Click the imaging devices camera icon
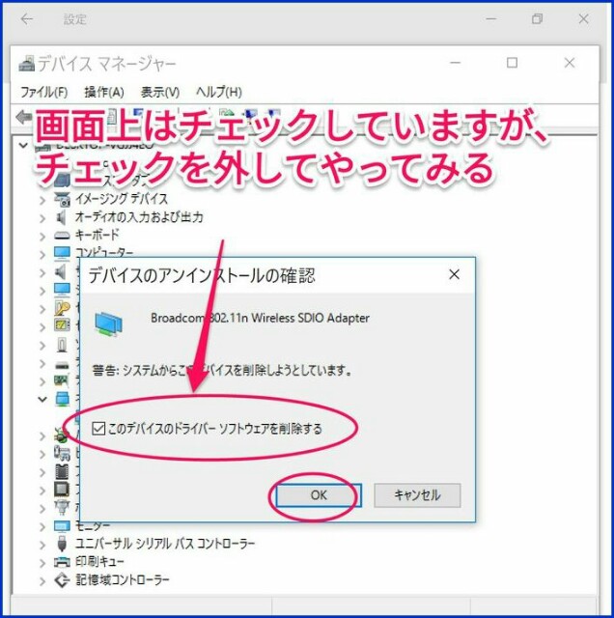This screenshot has width=614, height=618. [62, 200]
